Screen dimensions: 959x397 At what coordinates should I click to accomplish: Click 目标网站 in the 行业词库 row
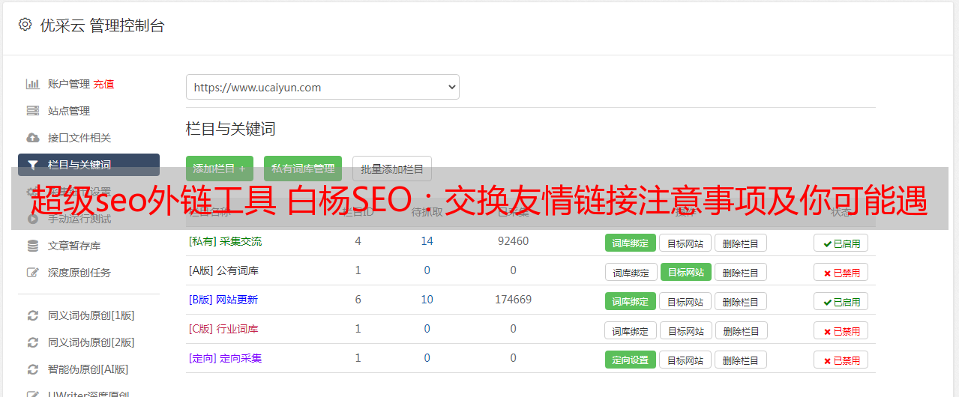pos(685,330)
